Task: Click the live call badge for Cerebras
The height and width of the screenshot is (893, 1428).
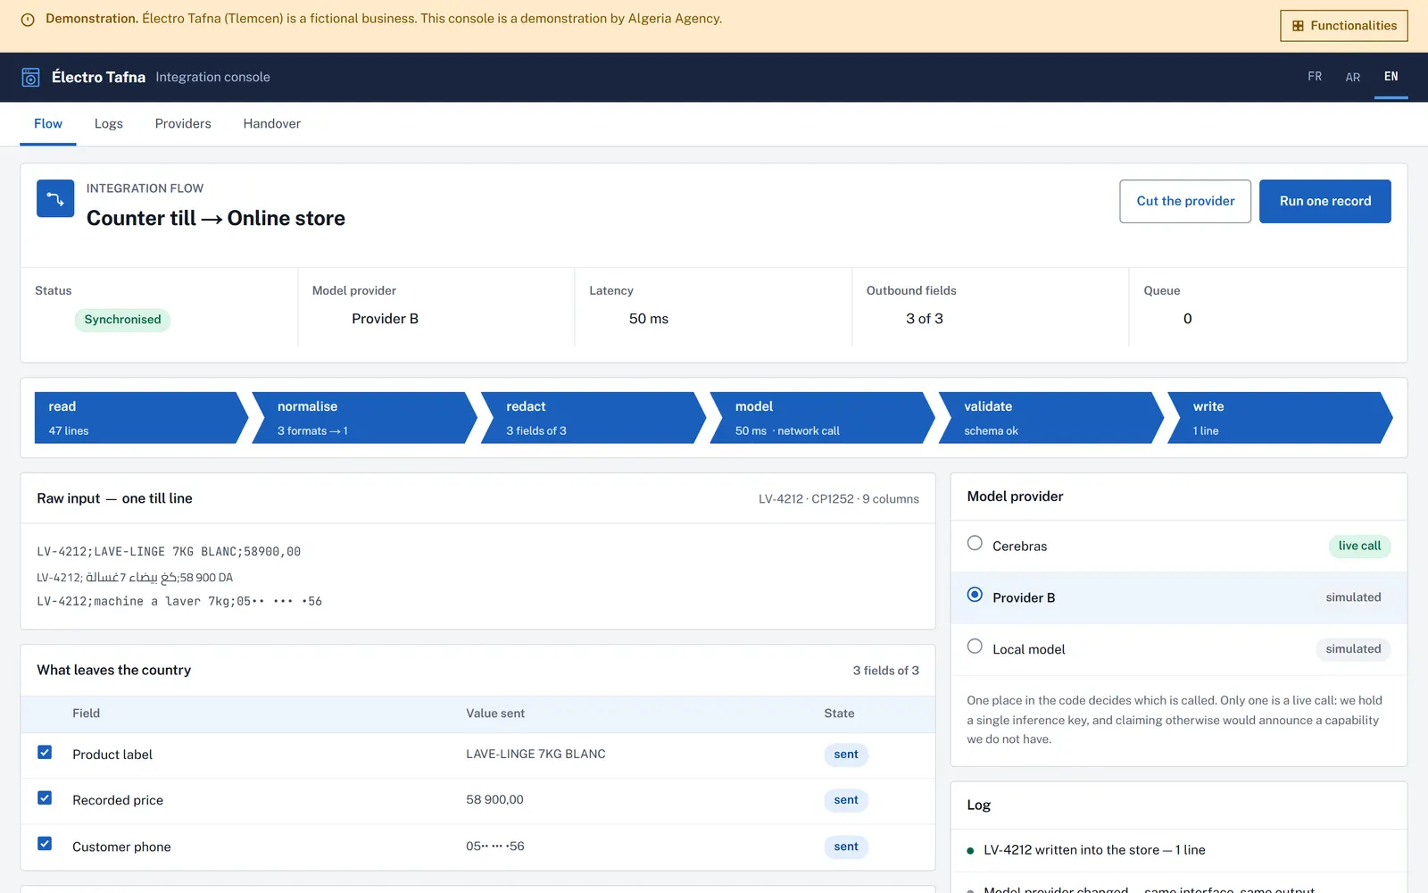Action: pyautogui.click(x=1359, y=547)
